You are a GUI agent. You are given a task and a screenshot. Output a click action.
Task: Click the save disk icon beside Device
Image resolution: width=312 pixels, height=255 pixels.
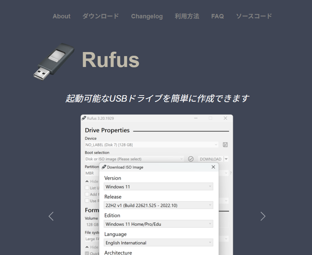click(225, 145)
